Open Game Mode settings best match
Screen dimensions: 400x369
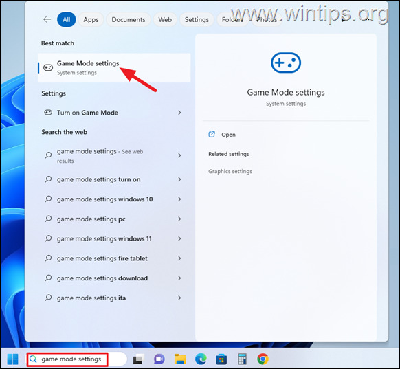tap(114, 68)
